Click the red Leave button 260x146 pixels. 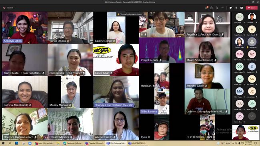pos(252,8)
